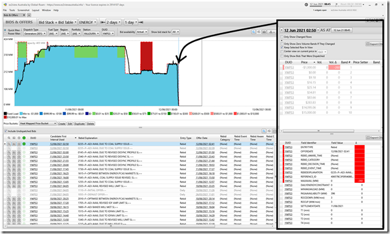Image resolution: width=390 pixels, height=234 pixels.
Task: Open the 2 days lookback dropdown
Action: (113, 23)
